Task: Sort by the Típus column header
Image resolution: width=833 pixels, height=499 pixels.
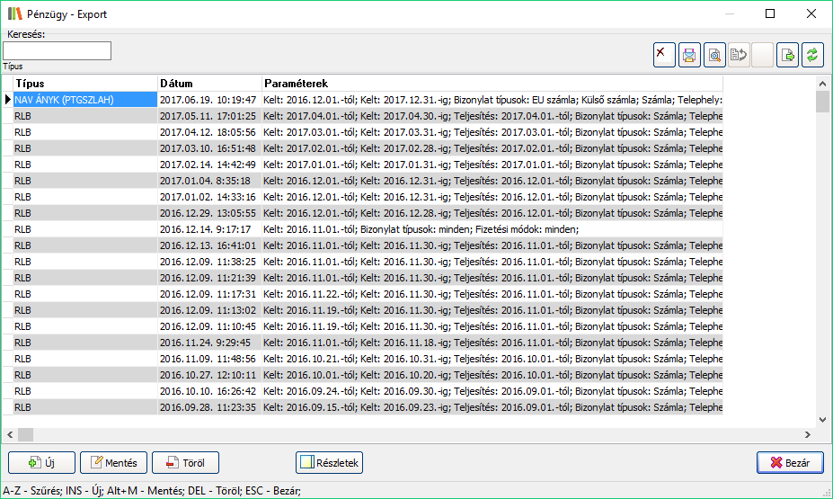Action: click(x=84, y=84)
